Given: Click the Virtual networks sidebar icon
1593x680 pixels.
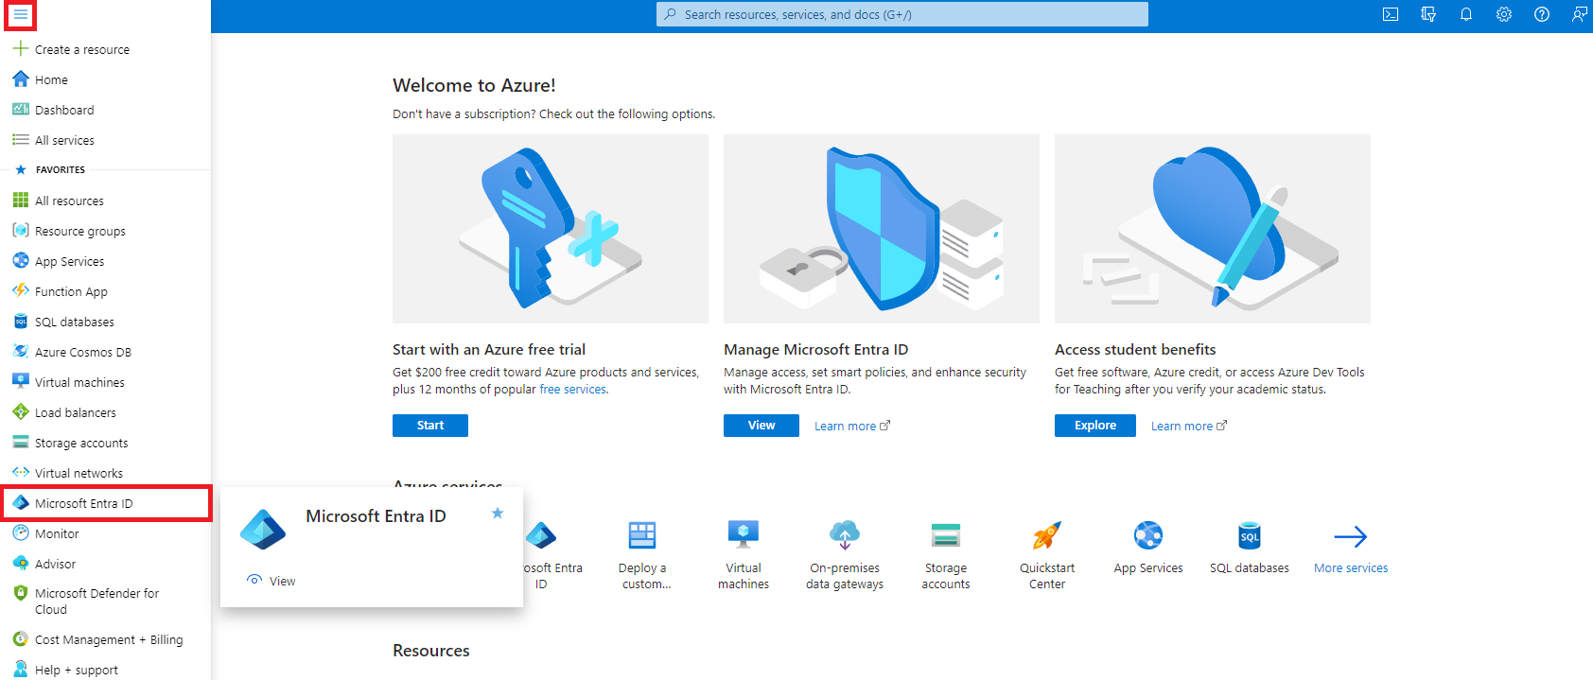Looking at the screenshot, I should [x=21, y=472].
